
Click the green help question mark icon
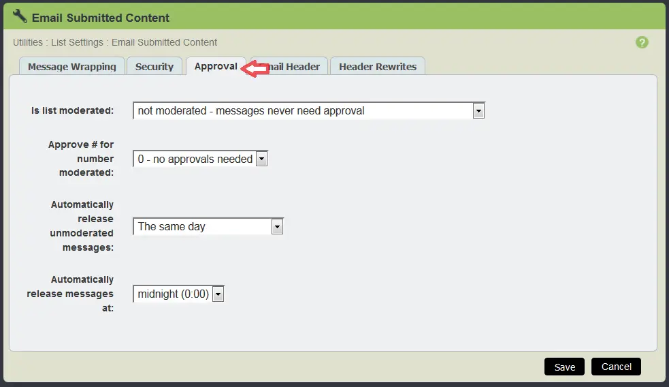point(641,42)
